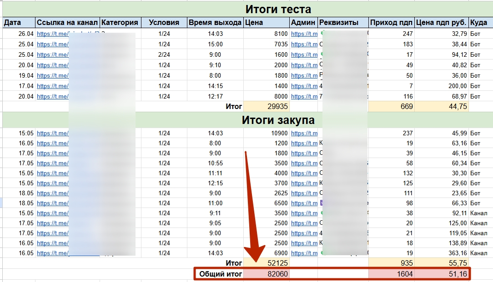
Task: Select the time cell '9:05'
Action: coord(215,223)
